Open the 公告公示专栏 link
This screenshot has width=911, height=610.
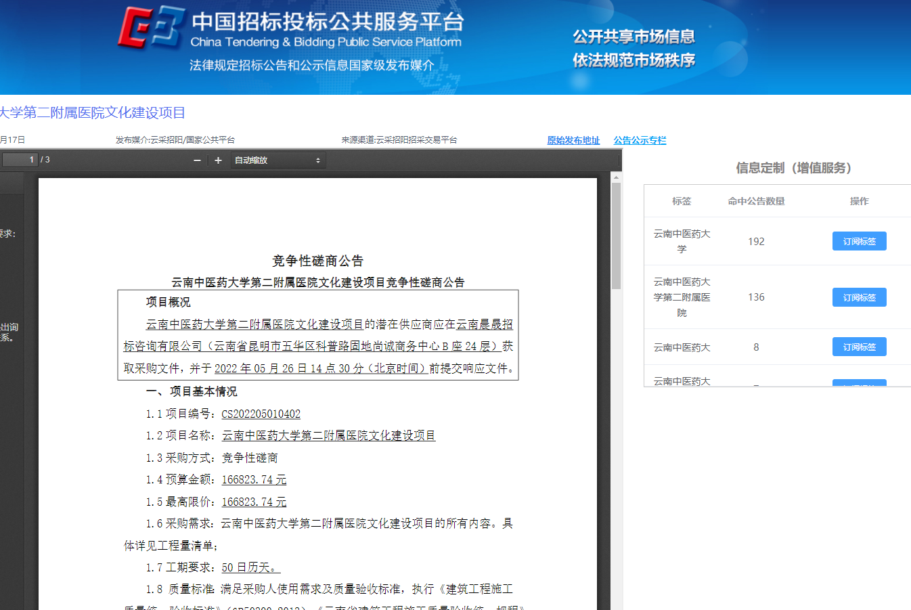pos(640,140)
